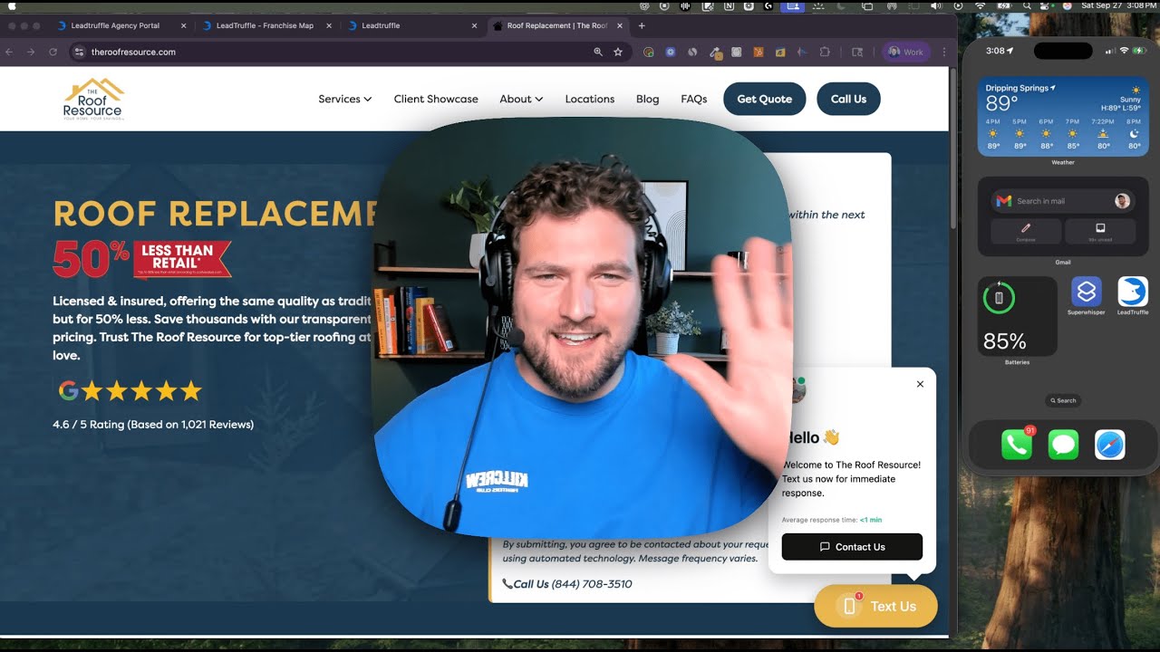
Task: Click the Text Us floating button
Action: [x=875, y=606]
